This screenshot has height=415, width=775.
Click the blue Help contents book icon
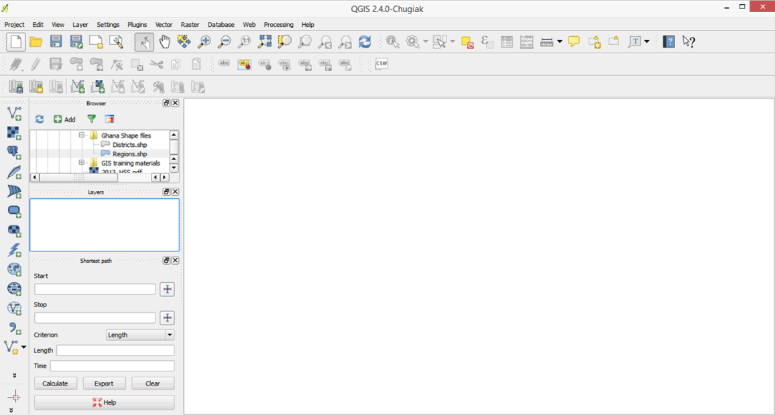668,42
